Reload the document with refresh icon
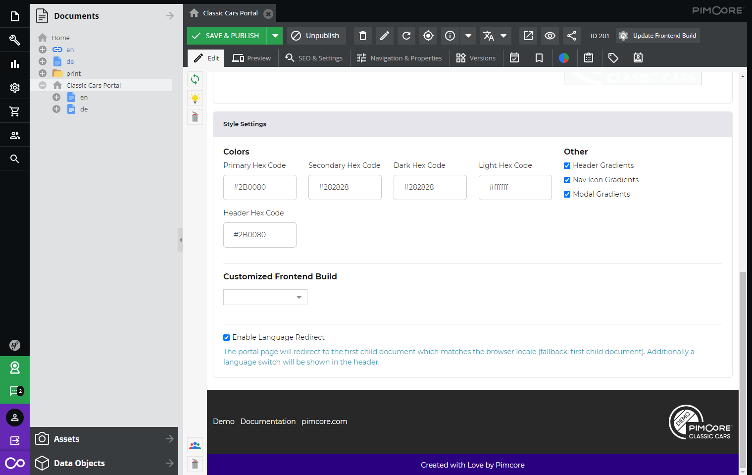 click(406, 36)
